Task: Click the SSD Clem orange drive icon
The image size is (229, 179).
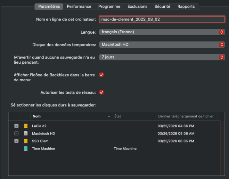Action: (26, 141)
